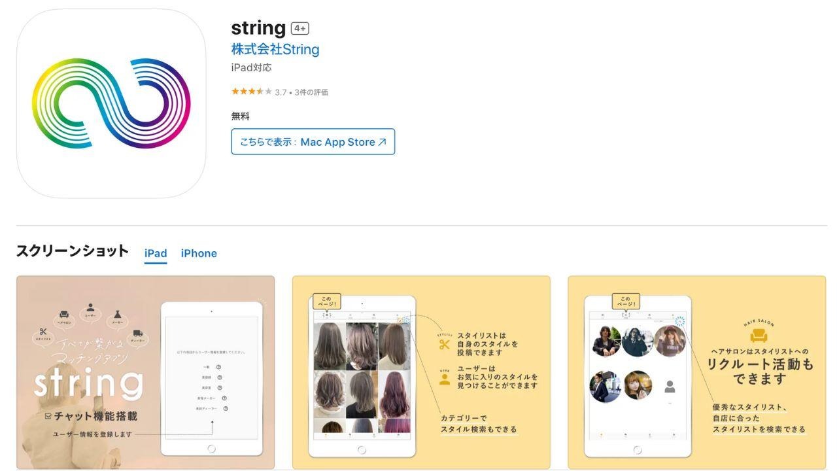
Task: Click the star rating icons
Action: pos(252,92)
